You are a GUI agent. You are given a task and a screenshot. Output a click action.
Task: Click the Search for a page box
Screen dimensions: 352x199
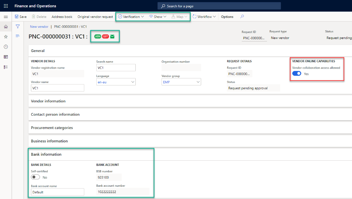[219, 6]
